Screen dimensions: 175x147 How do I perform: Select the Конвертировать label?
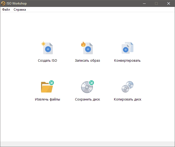127,61
